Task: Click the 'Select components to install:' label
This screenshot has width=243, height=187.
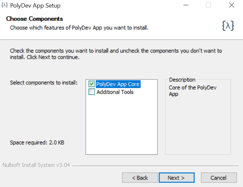Action: 44,83
